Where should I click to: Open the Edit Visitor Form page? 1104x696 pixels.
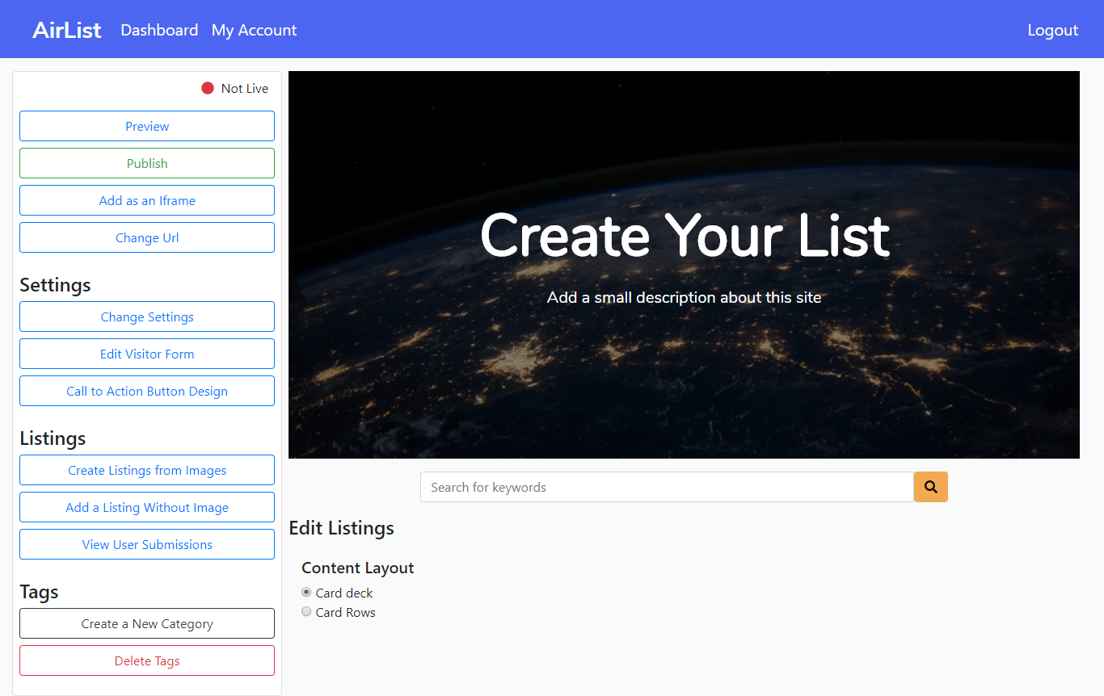coord(146,354)
